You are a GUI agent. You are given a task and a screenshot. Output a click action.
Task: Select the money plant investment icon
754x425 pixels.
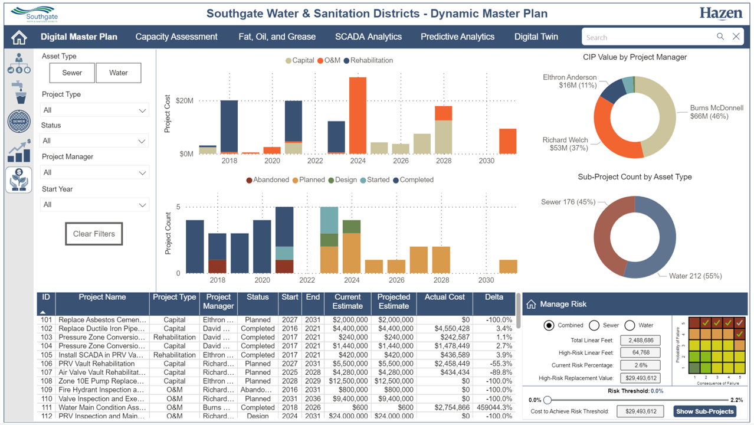pos(19,180)
